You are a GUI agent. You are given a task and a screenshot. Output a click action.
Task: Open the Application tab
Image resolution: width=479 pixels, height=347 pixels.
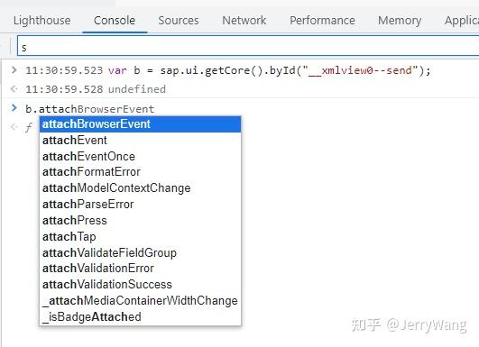[462, 21]
